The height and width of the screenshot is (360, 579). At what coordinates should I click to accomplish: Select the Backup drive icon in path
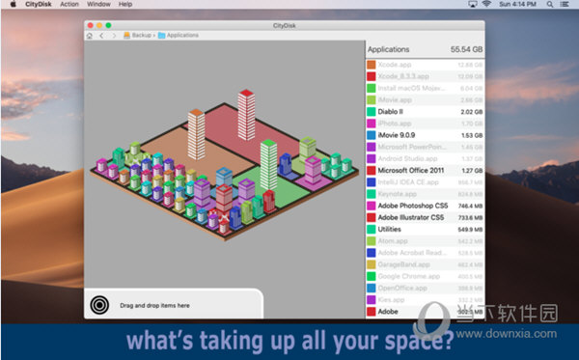126,35
